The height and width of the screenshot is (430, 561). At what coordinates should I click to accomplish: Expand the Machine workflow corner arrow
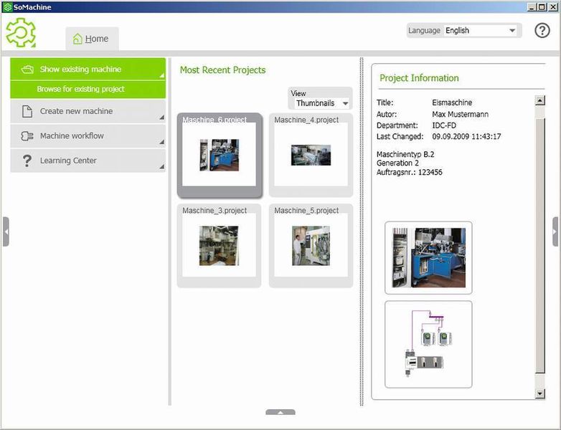coord(161,142)
